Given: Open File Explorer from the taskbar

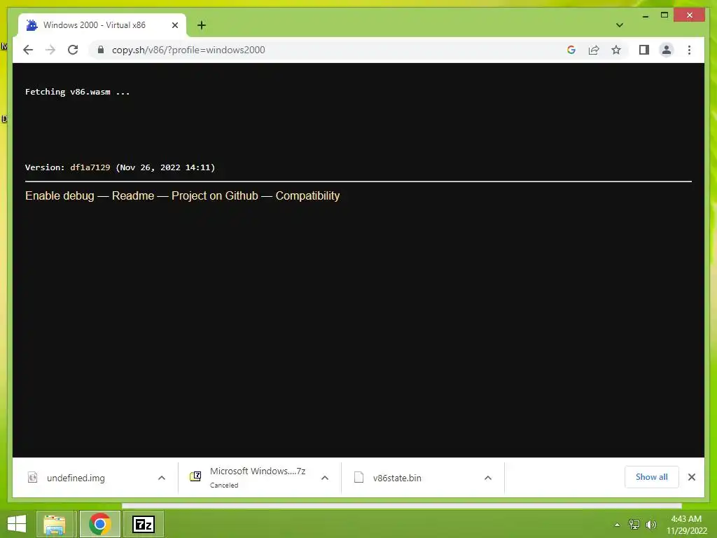Looking at the screenshot, I should (55, 524).
